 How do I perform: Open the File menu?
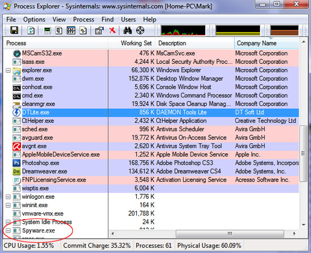point(11,19)
